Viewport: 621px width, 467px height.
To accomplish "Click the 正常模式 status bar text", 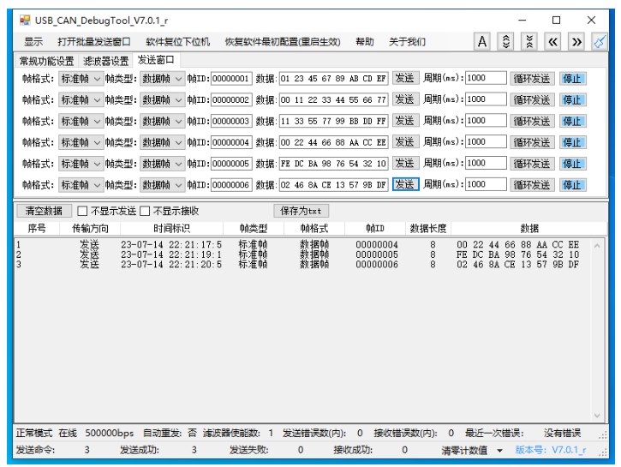I will 33,434.
